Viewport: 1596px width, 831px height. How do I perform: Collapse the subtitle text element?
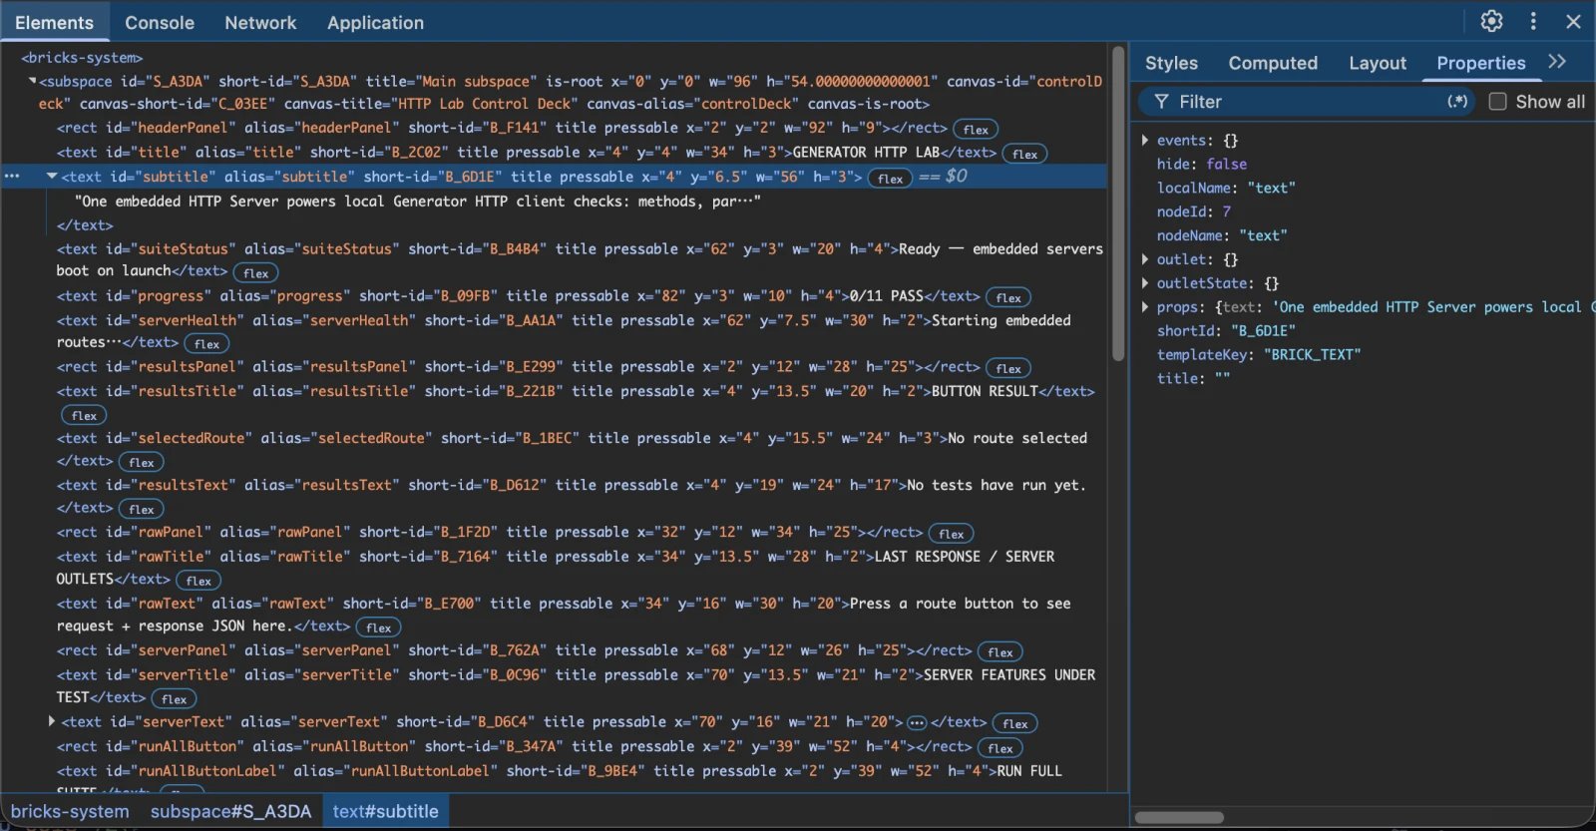tap(51, 177)
